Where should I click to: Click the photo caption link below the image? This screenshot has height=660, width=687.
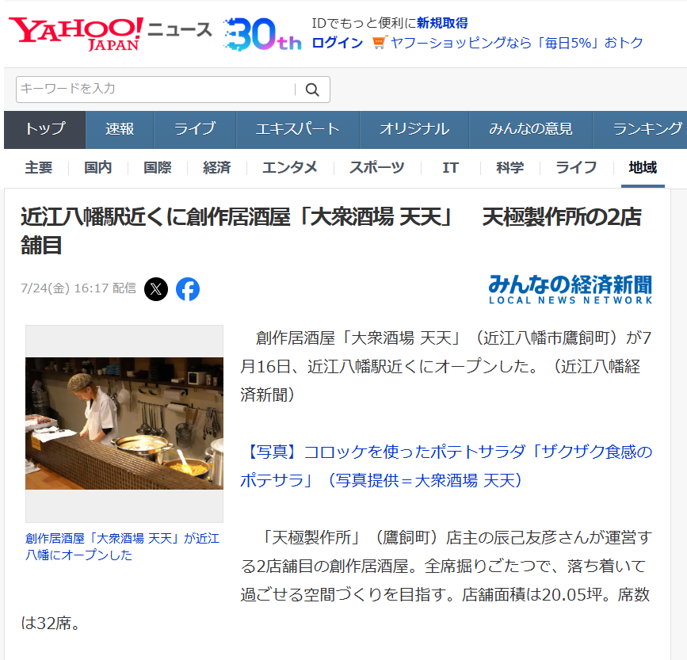[x=123, y=547]
